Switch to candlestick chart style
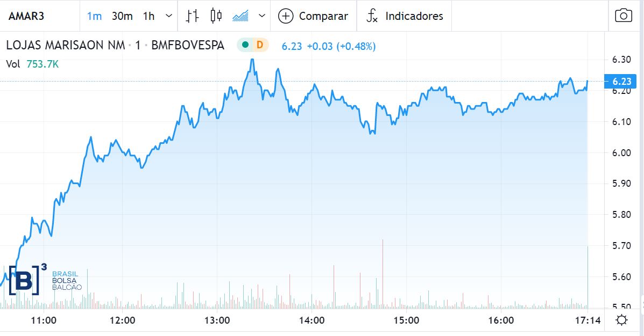 click(x=216, y=16)
